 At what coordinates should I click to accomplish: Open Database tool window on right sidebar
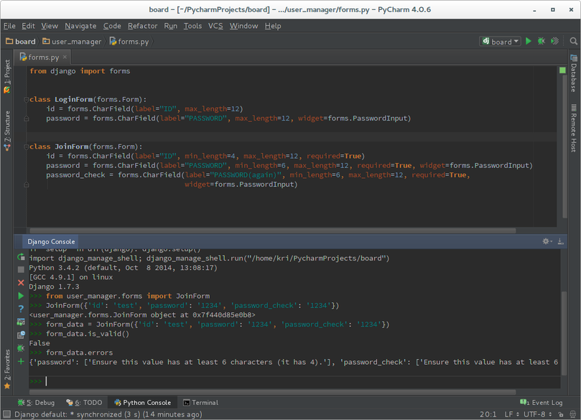(574, 73)
